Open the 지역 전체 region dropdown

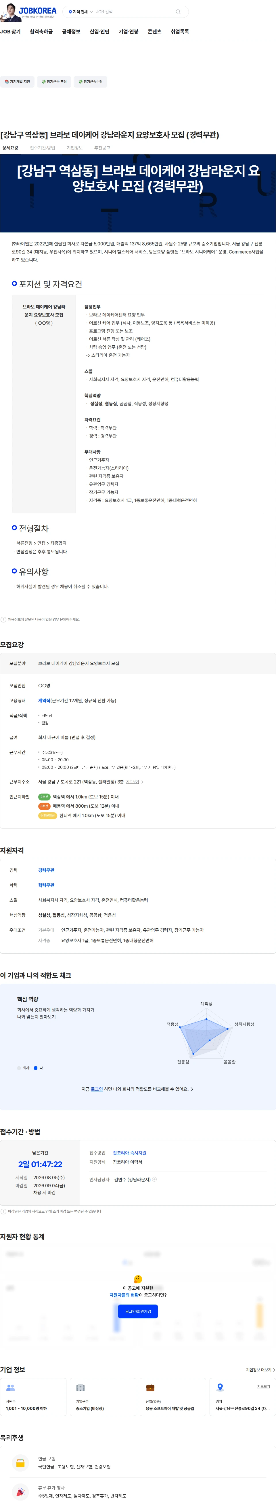click(x=81, y=12)
